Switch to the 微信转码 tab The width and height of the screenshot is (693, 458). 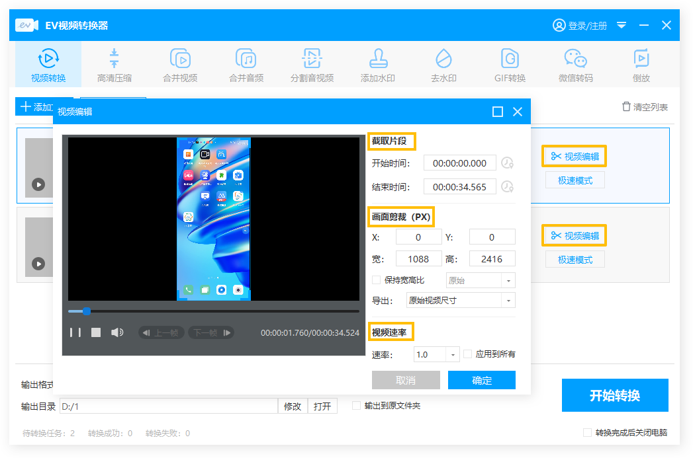pos(575,65)
